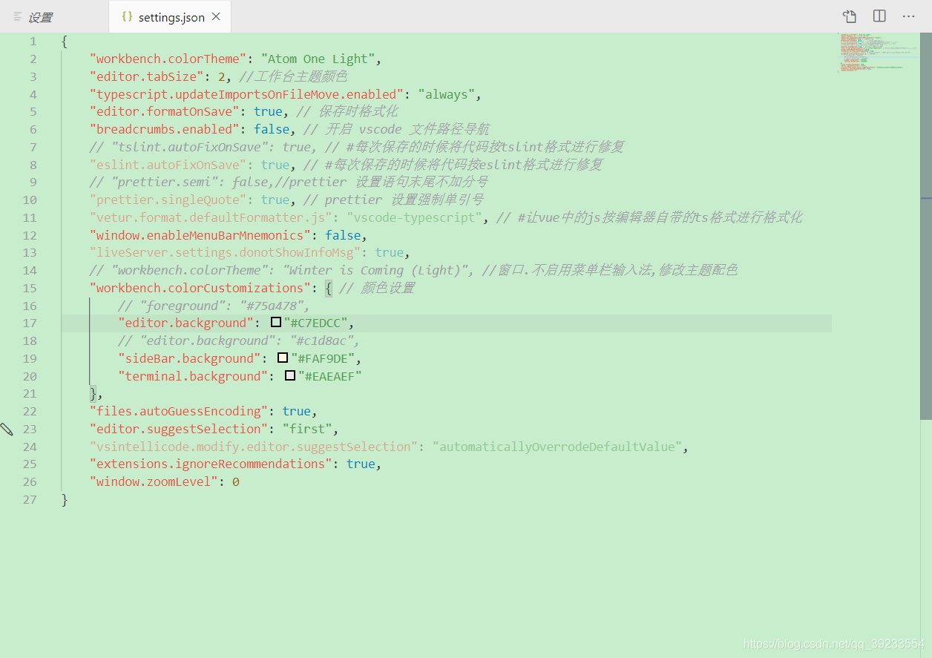The image size is (932, 658).
Task: Click "vsintellicode.modify.editor.suggestSelection" key
Action: point(255,447)
